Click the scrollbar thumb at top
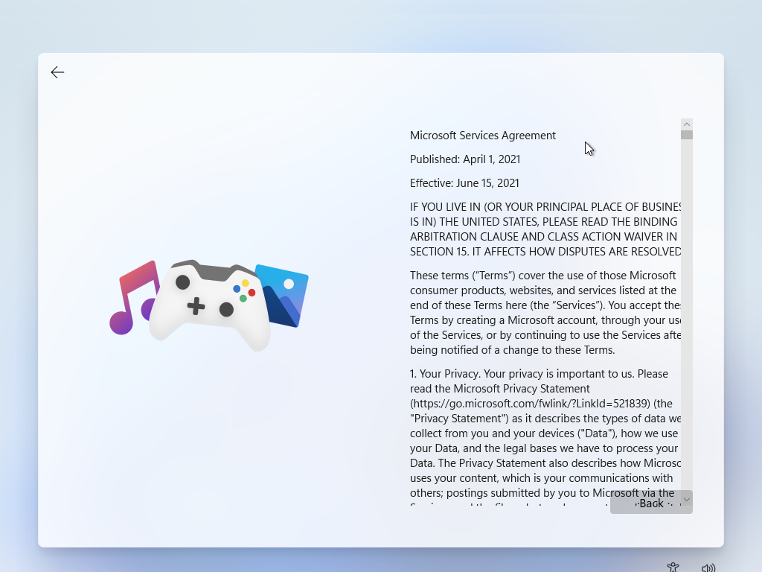The height and width of the screenshot is (572, 762). coord(687,135)
